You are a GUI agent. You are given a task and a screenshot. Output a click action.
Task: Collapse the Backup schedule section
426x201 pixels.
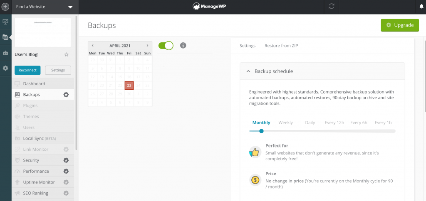(249, 71)
